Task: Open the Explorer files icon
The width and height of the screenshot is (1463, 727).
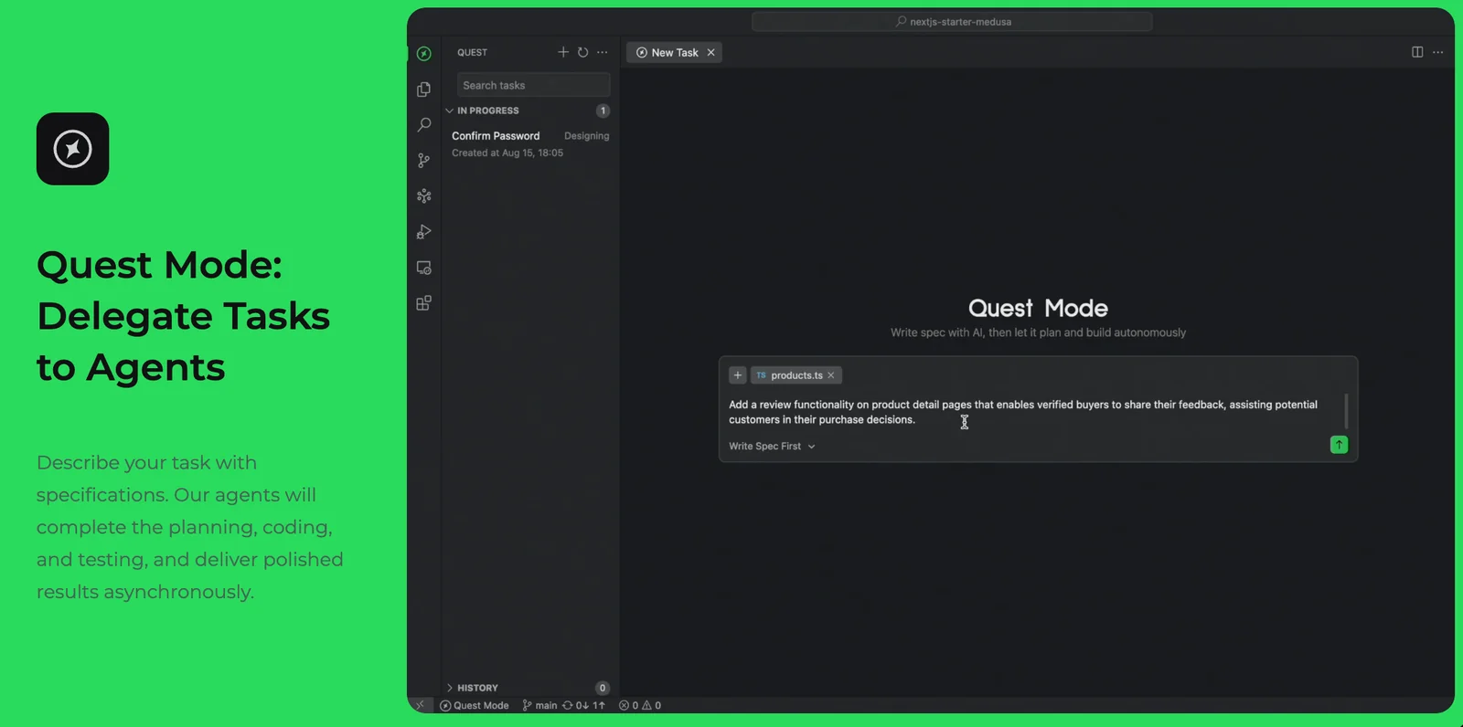Action: 423,90
